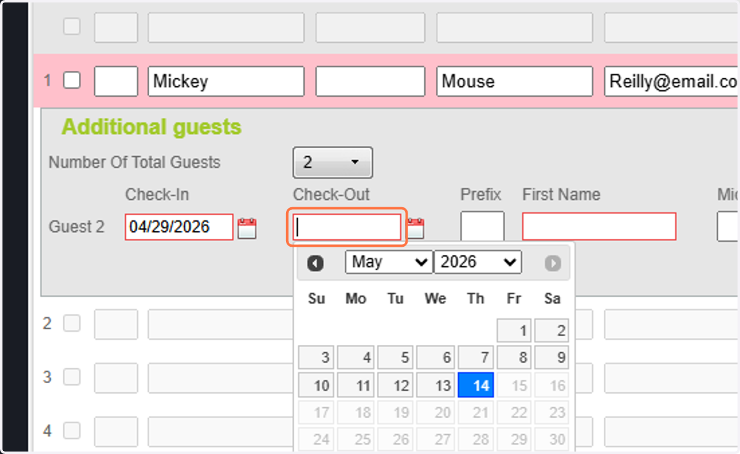Click the Prefix column label
Image resolution: width=740 pixels, height=454 pixels.
(x=481, y=195)
